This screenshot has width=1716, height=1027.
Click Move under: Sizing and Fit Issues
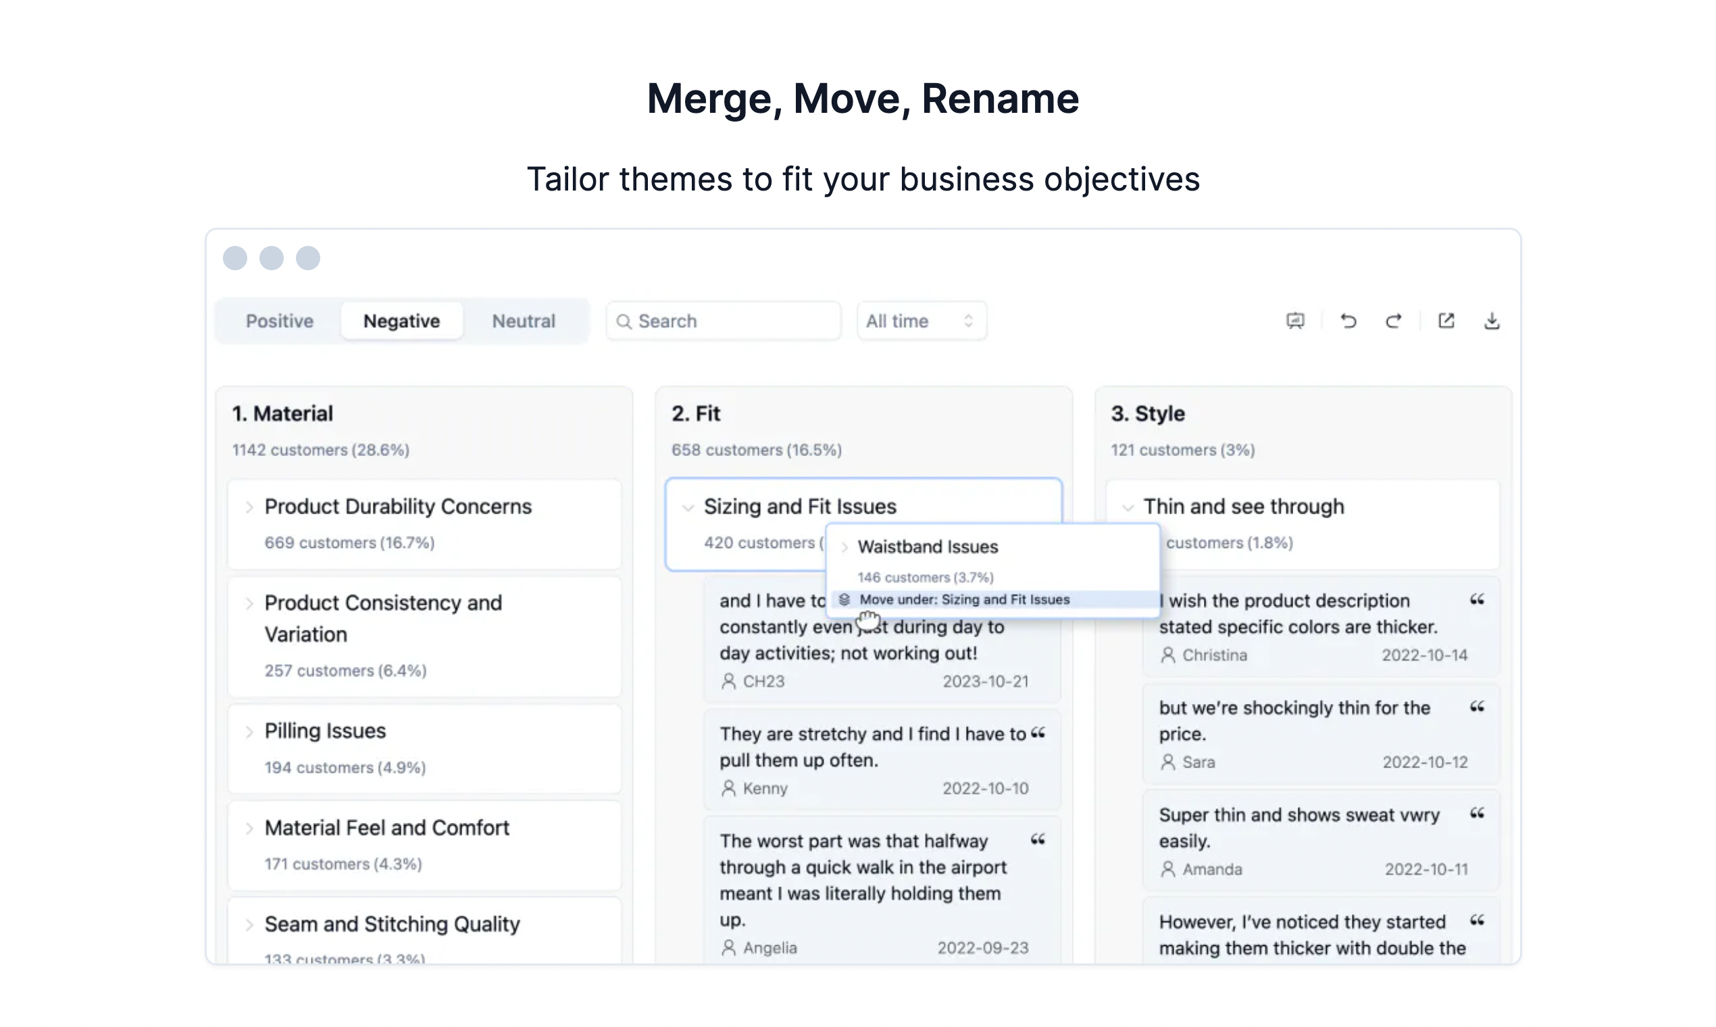click(x=963, y=599)
